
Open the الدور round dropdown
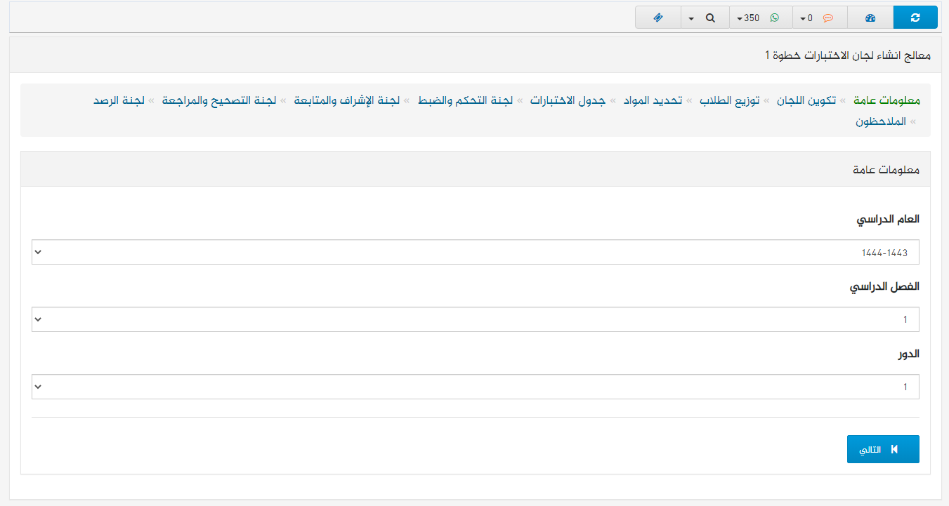click(x=475, y=387)
